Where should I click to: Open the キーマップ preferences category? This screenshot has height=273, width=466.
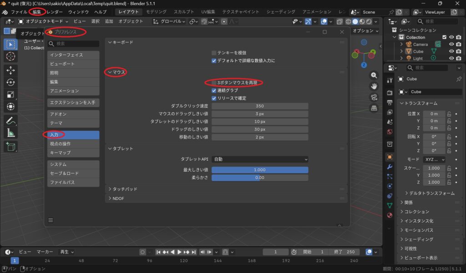click(x=73, y=153)
